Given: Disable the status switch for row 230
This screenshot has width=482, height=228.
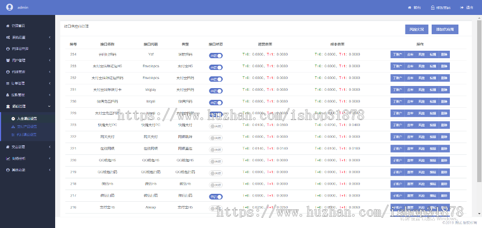Looking at the screenshot, I should (x=216, y=103).
